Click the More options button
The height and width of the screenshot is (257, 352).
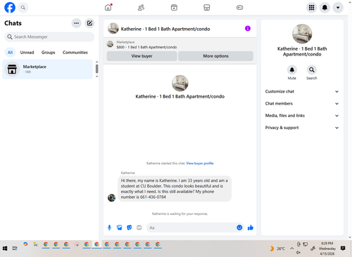point(215,56)
